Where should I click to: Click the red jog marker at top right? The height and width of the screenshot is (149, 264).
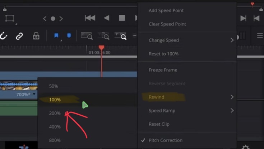tap(252, 5)
